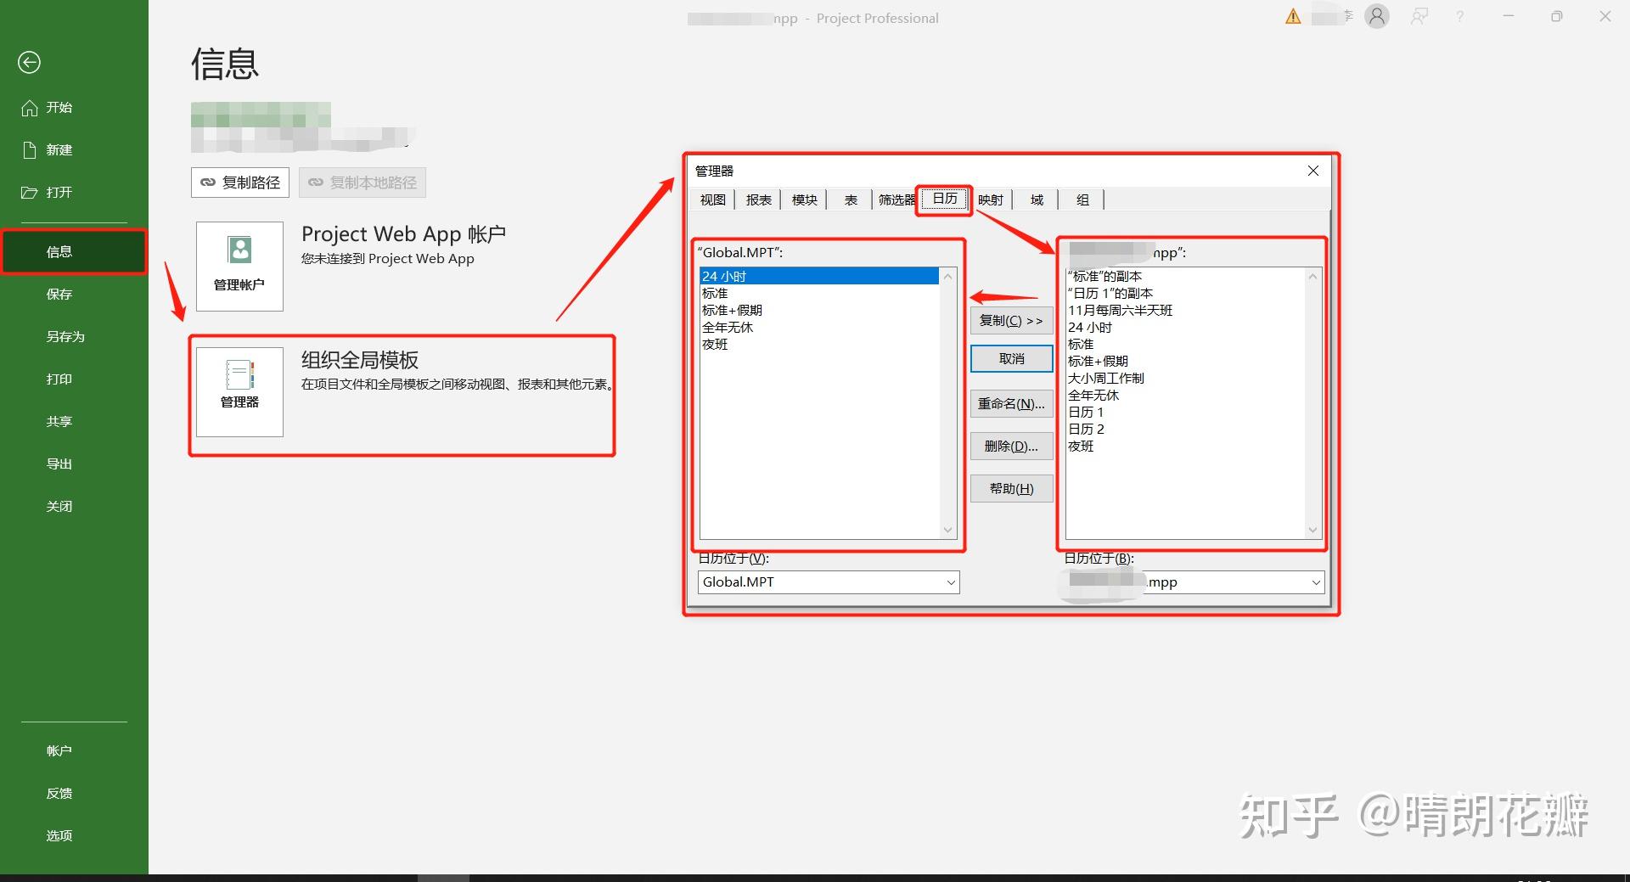
Task: Select “日历 1”的副本 in project list
Action: tap(1185, 294)
